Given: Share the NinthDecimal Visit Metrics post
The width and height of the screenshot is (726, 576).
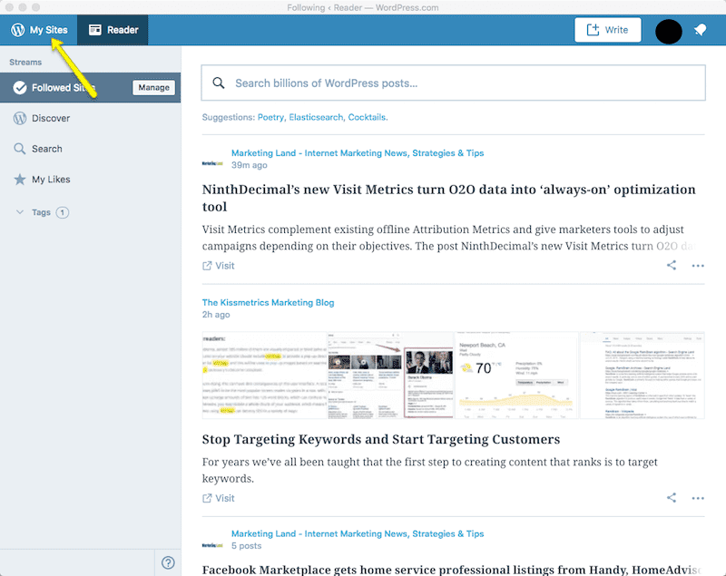Looking at the screenshot, I should click(x=672, y=265).
